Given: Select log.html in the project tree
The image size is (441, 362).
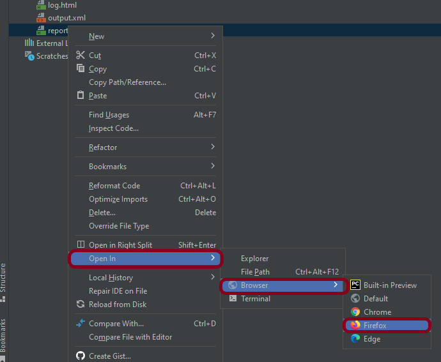Looking at the screenshot, I should tap(62, 5).
